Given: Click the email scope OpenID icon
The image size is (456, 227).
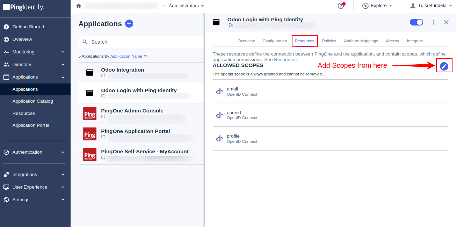Looking at the screenshot, I should (219, 91).
